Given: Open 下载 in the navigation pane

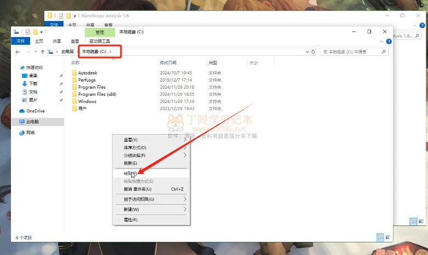Looking at the screenshot, I should tap(33, 84).
